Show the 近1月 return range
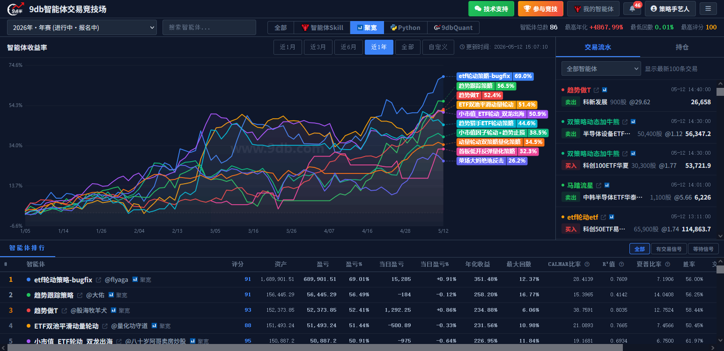The height and width of the screenshot is (351, 724). point(288,47)
